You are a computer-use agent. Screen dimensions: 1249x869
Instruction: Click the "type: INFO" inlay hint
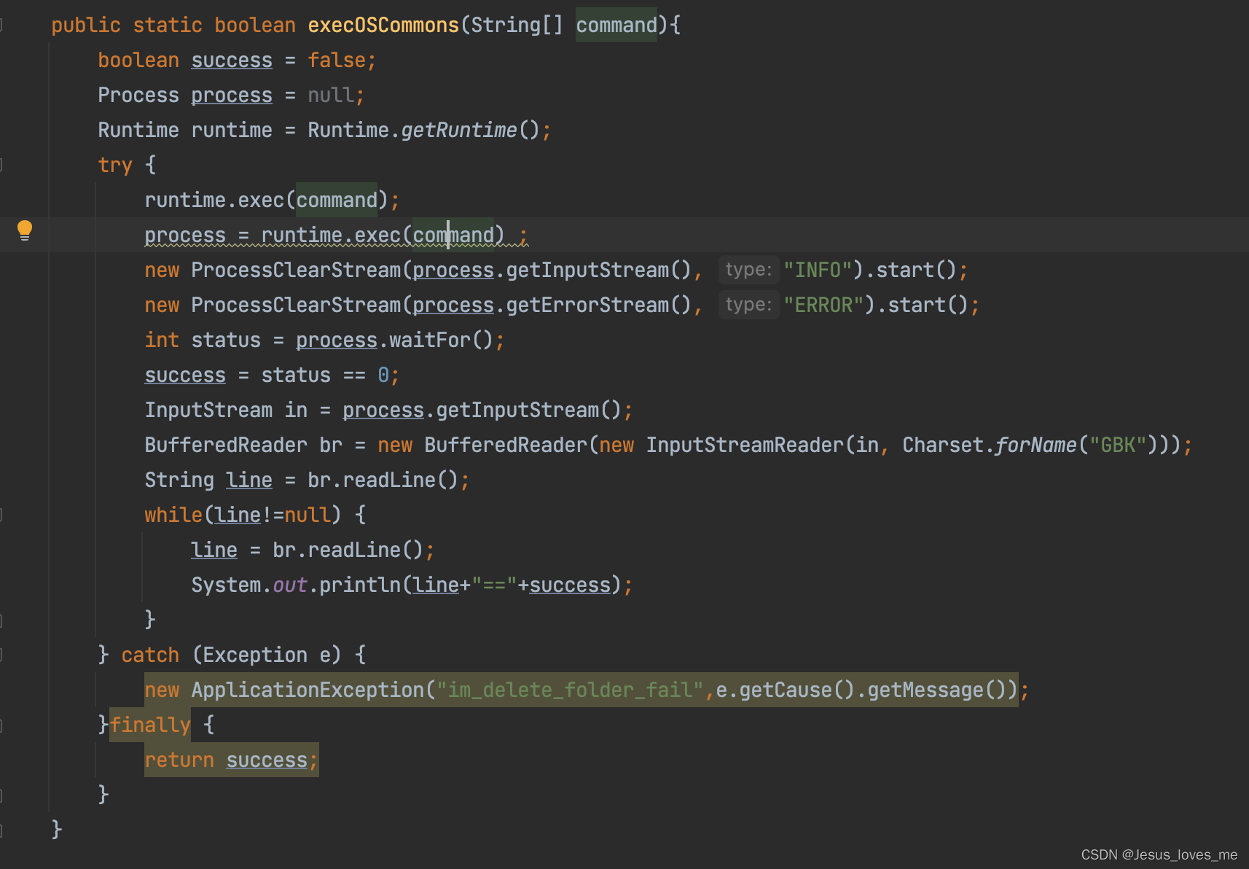tap(748, 269)
